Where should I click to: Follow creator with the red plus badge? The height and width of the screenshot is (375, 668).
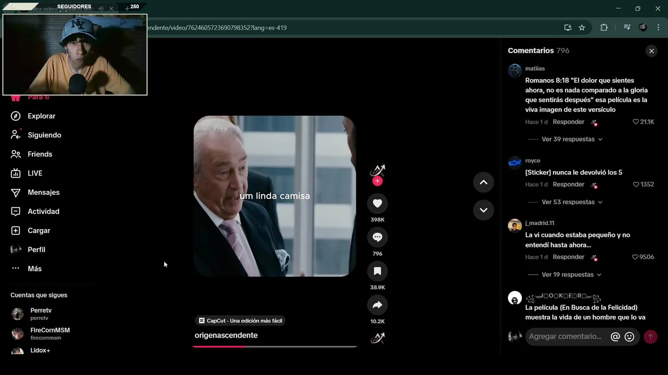377,181
